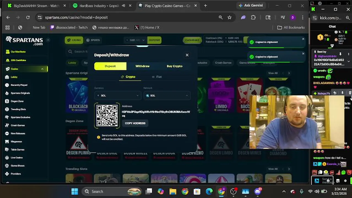The image size is (352, 198).
Task: Select the Deposit tab
Action: click(x=110, y=66)
